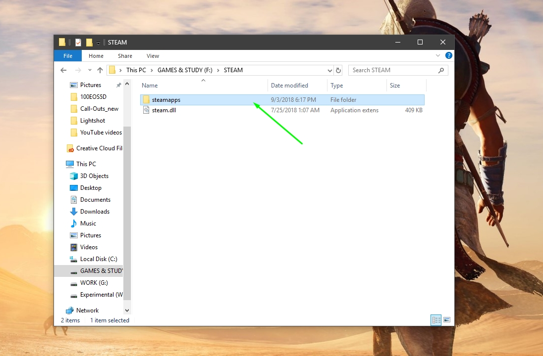Screen dimensions: 543x356
Task: Click the Forward navigation arrow
Action: [x=78, y=70]
